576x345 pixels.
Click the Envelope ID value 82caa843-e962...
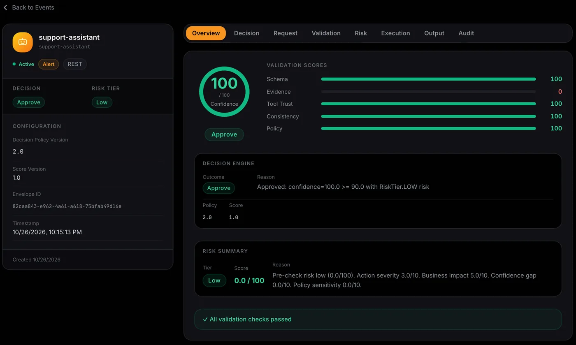pos(67,206)
